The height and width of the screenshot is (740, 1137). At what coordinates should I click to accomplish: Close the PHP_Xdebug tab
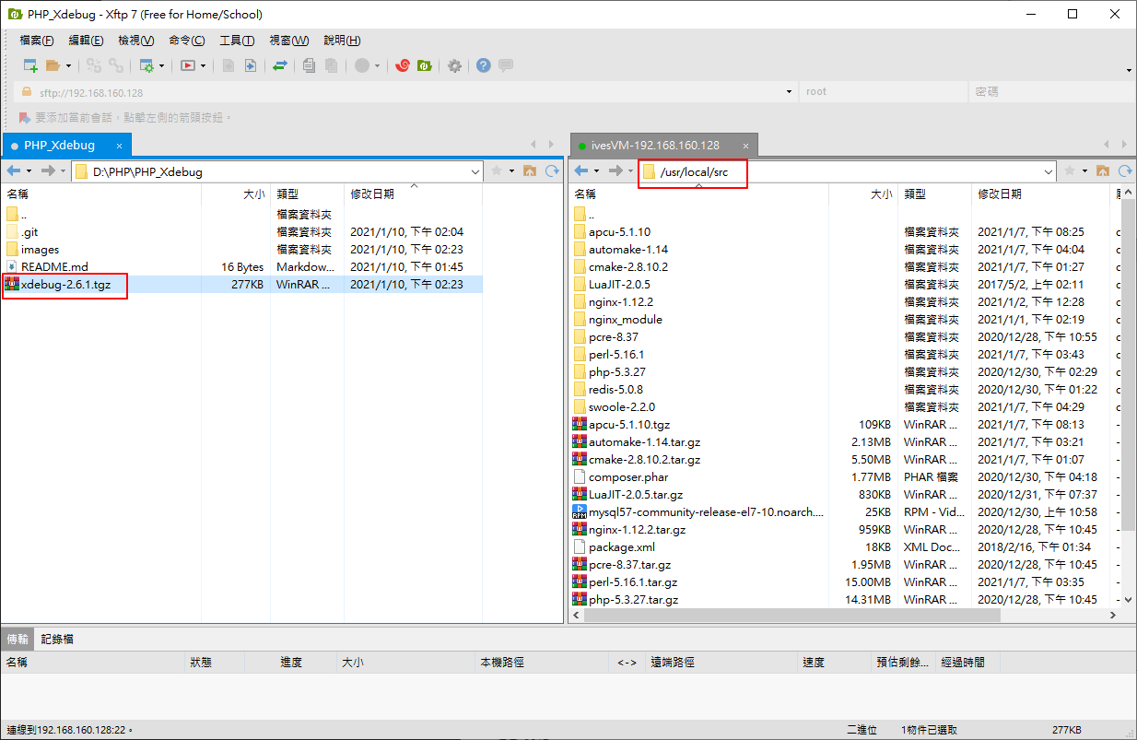coord(117,146)
